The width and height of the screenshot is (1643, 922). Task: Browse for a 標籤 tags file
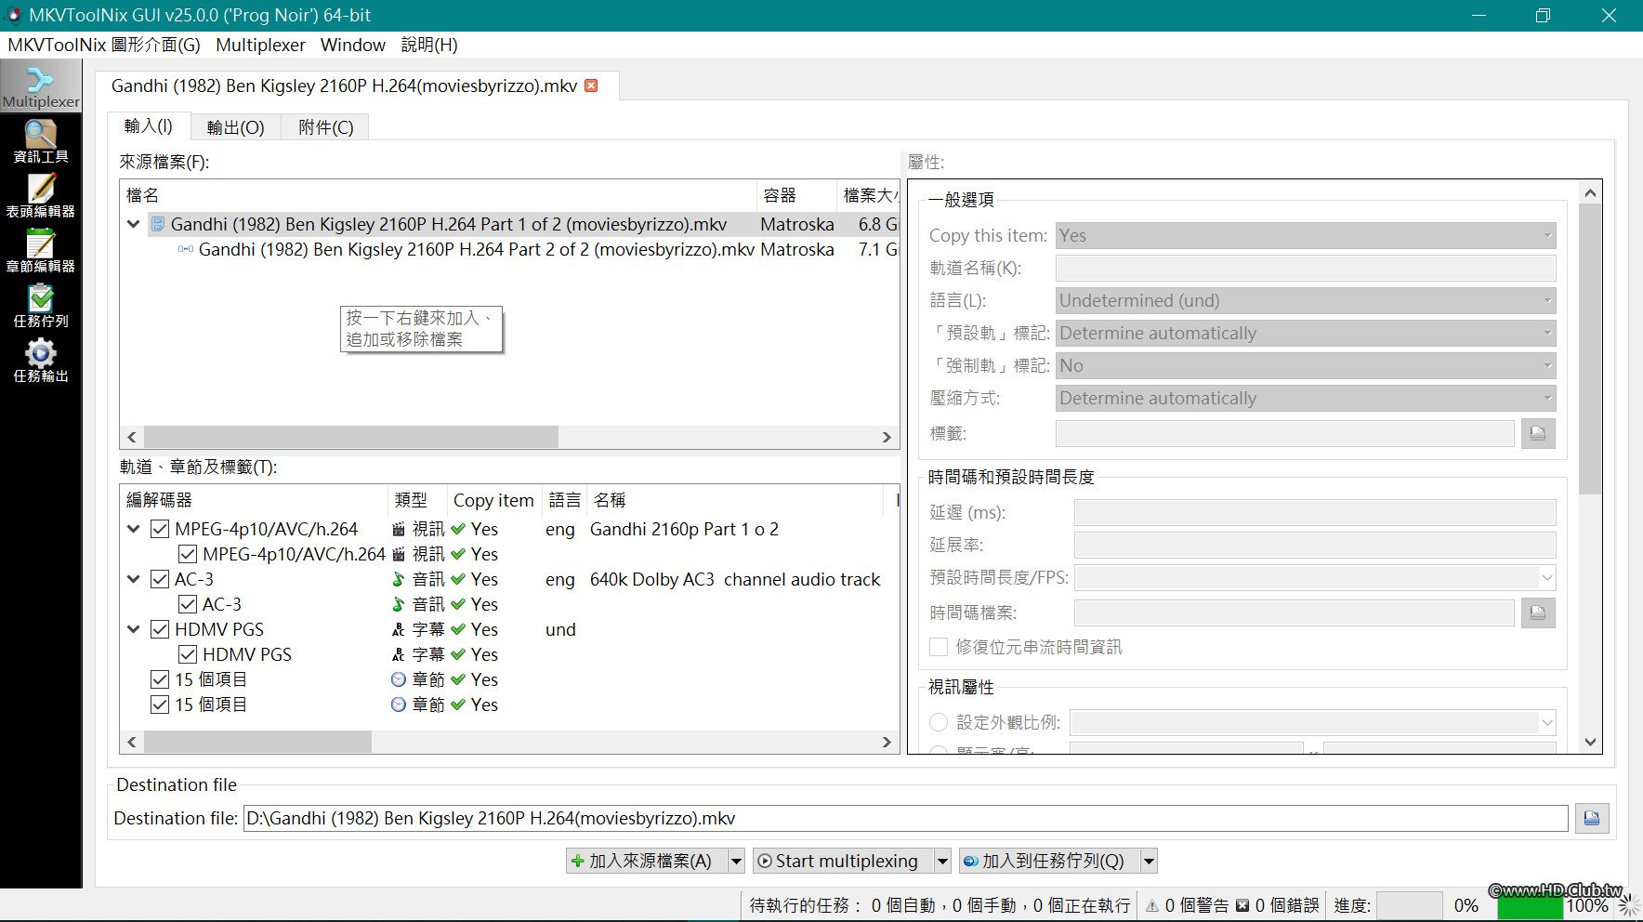coord(1538,433)
